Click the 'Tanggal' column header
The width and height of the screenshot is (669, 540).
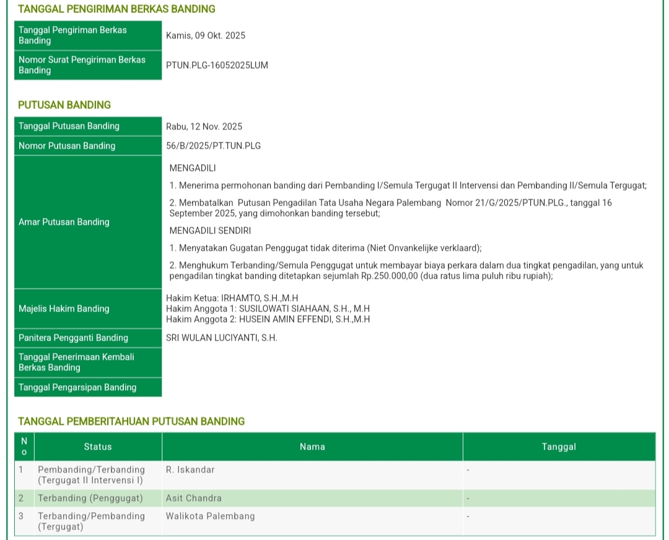[x=559, y=446]
